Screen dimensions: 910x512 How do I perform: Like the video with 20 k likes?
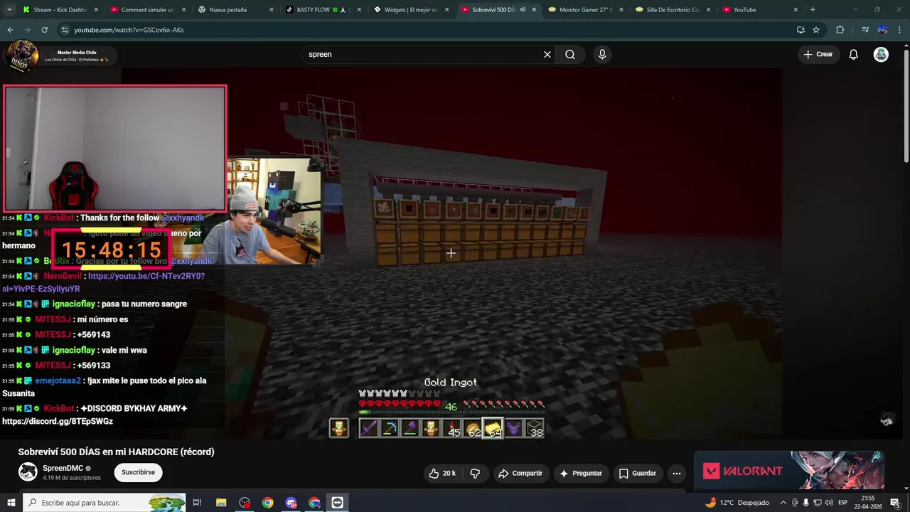pos(442,473)
